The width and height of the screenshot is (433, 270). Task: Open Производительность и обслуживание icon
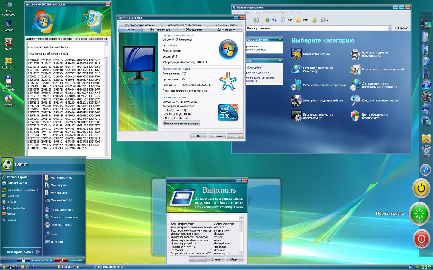pos(296,116)
